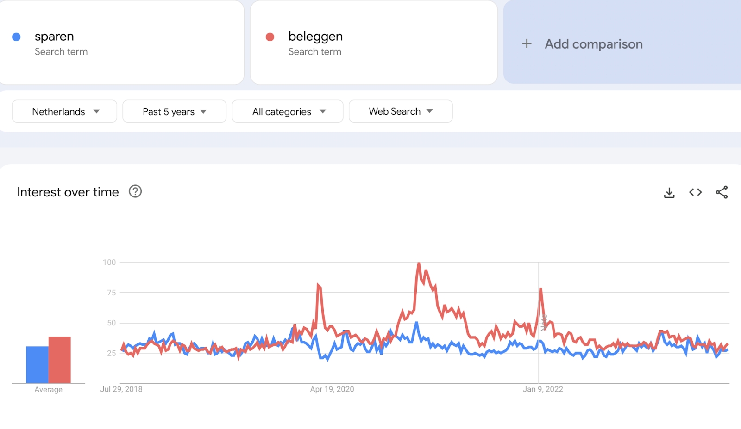The height and width of the screenshot is (429, 741).
Task: Click the share chart icon
Action: tap(722, 192)
